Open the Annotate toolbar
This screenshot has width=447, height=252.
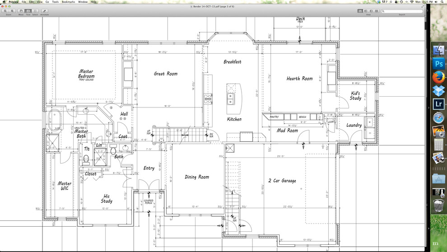pyautogui.click(x=44, y=11)
